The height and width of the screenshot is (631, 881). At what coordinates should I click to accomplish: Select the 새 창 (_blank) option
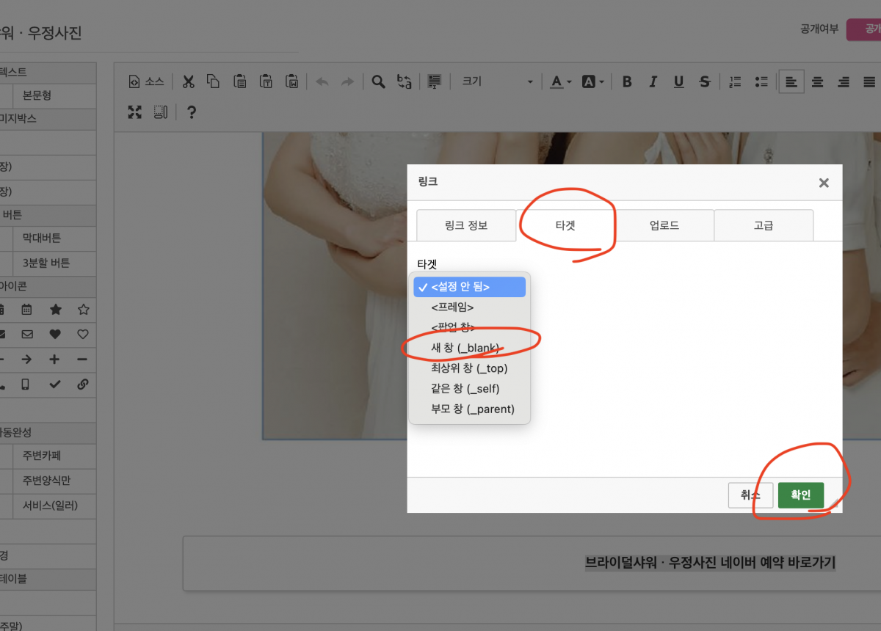tap(465, 348)
